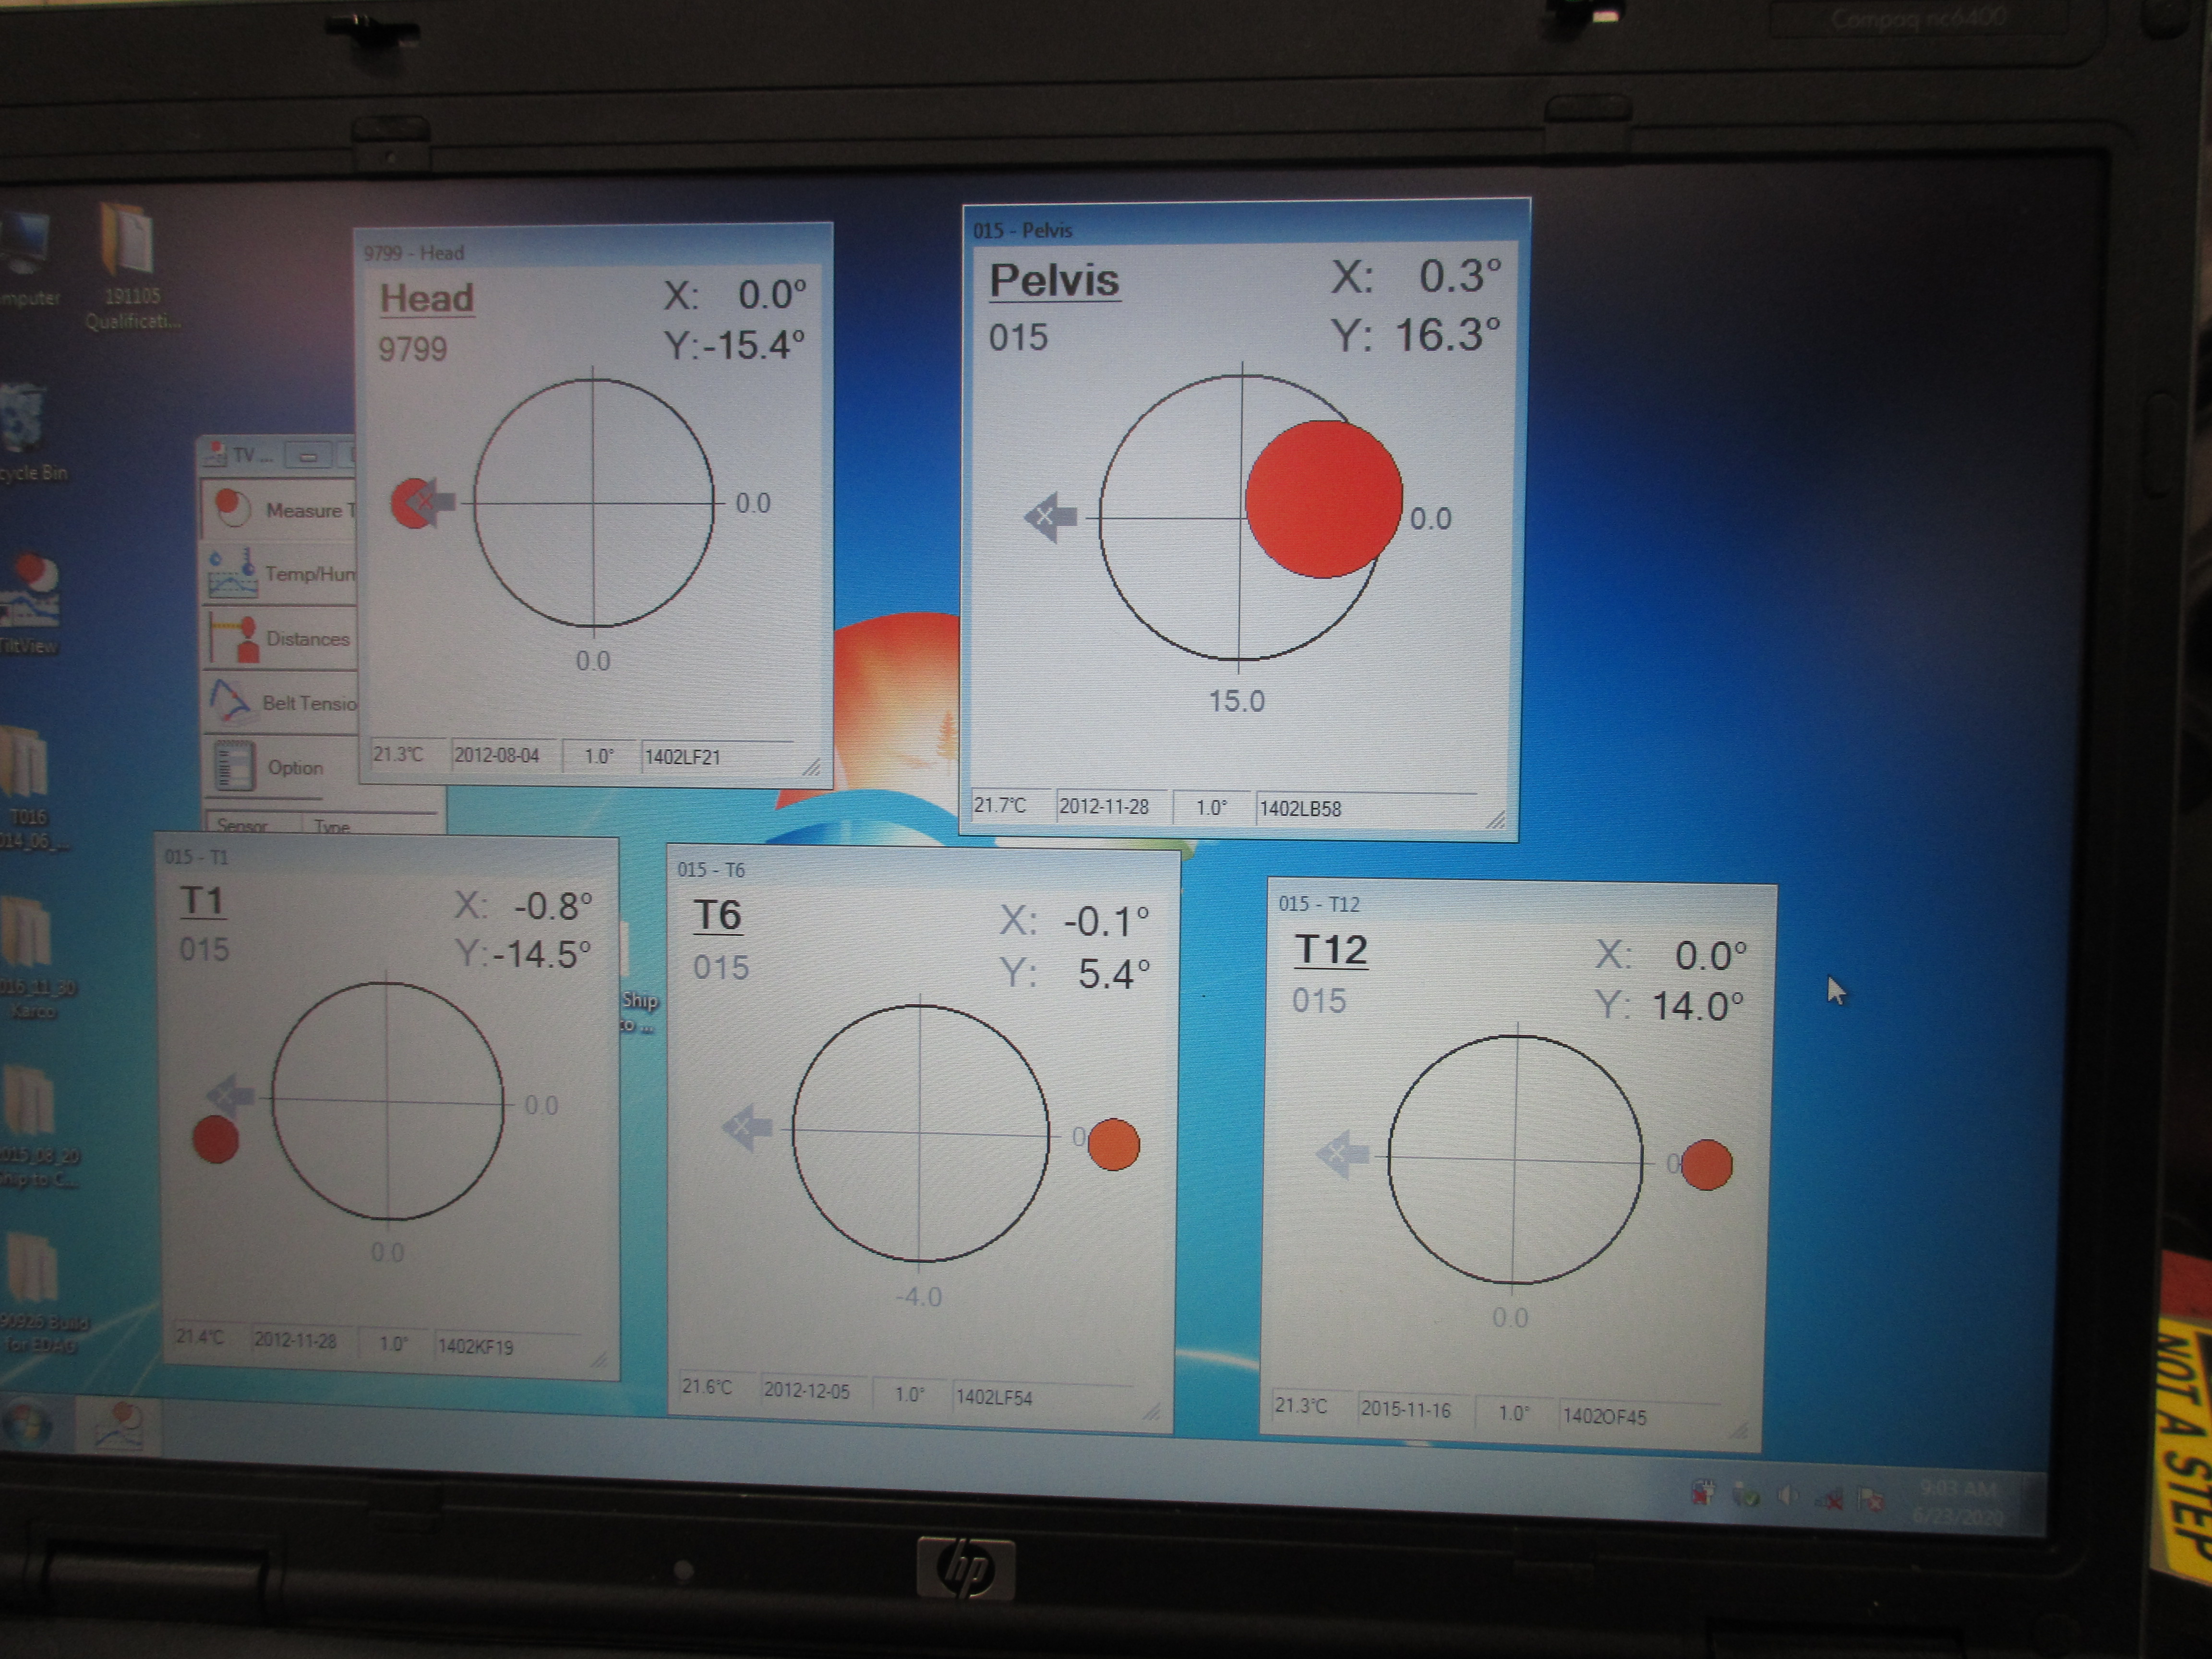Click the direction arrow in T6 window
The width and height of the screenshot is (2212, 1659).
(x=747, y=1128)
